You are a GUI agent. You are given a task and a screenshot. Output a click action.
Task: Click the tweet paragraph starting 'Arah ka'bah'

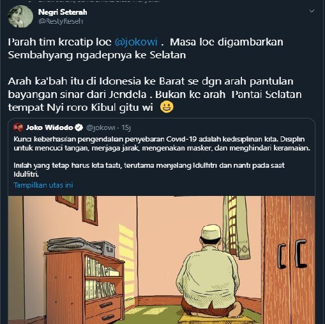155,94
